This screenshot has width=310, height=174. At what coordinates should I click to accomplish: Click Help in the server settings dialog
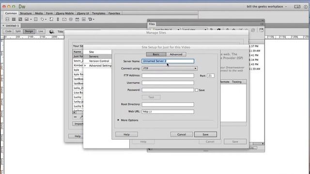pos(126,134)
